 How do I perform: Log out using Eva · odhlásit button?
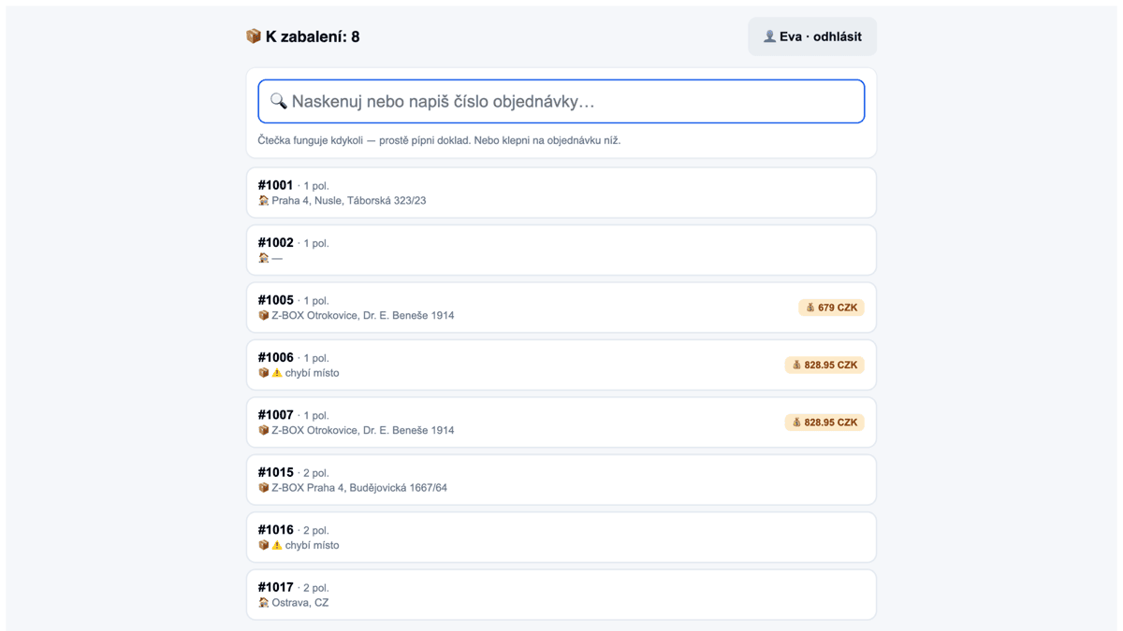tap(812, 36)
